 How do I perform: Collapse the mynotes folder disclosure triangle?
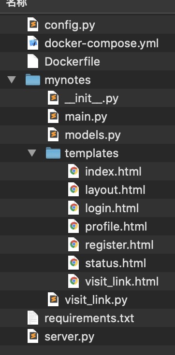coord(12,80)
